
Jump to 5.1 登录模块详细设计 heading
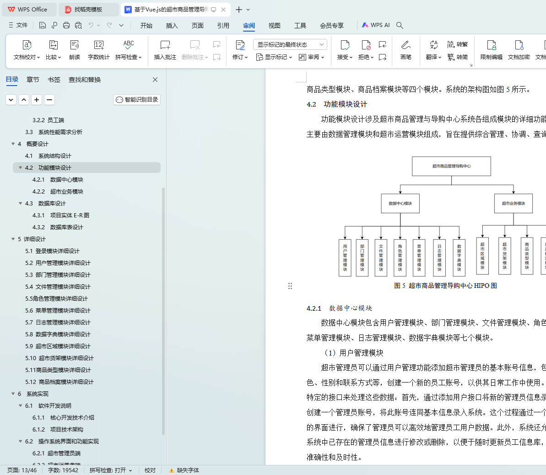52,251
